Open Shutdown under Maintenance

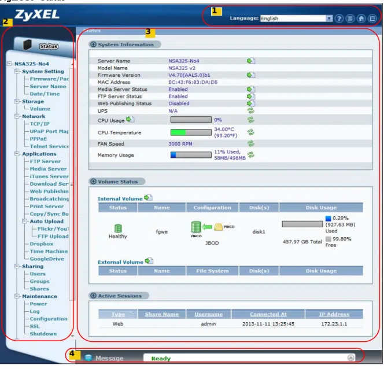(x=43, y=334)
